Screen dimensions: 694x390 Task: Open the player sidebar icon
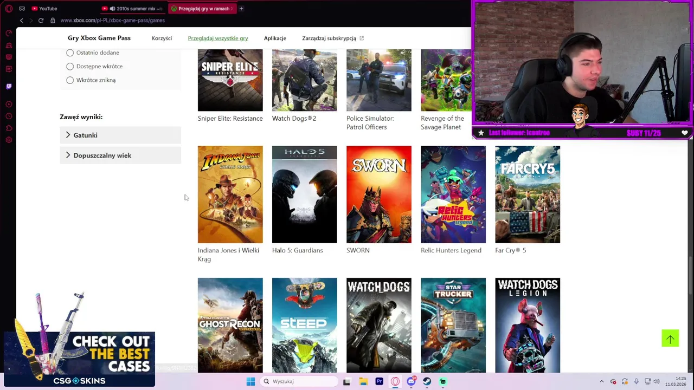[9, 104]
